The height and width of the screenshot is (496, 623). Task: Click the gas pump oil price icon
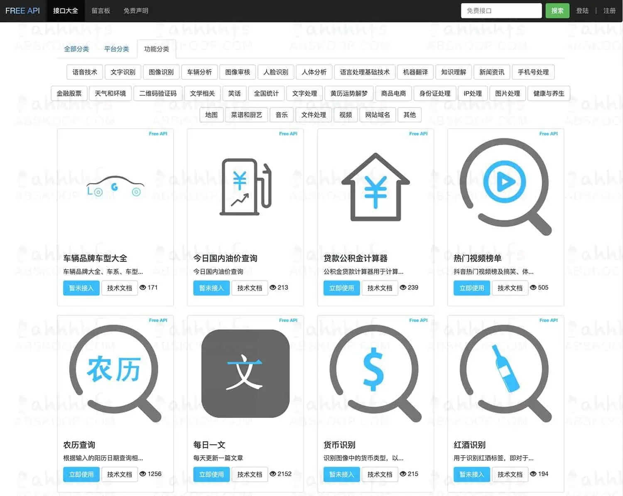245,187
